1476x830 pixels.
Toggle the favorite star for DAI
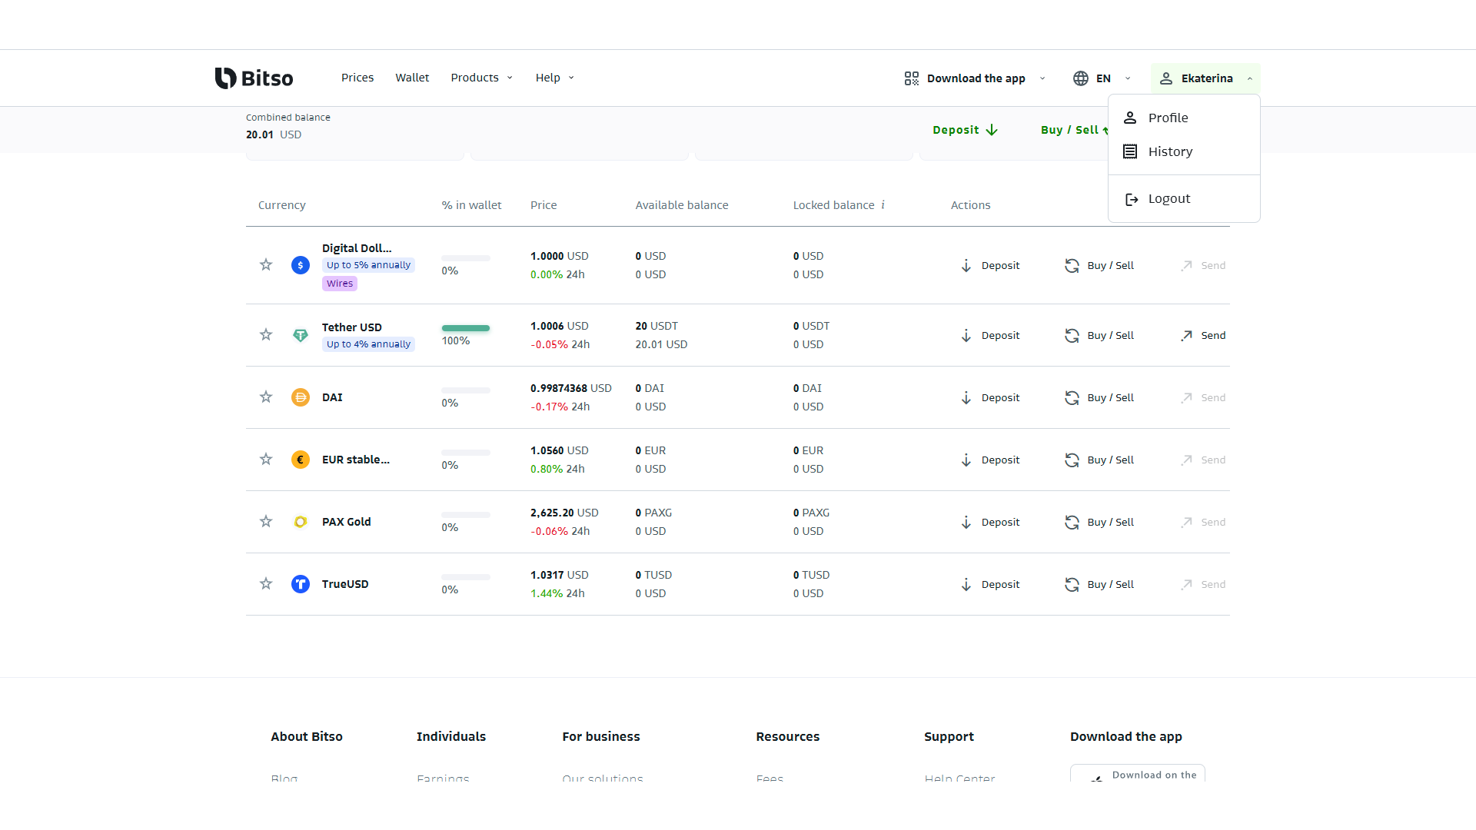(x=266, y=397)
